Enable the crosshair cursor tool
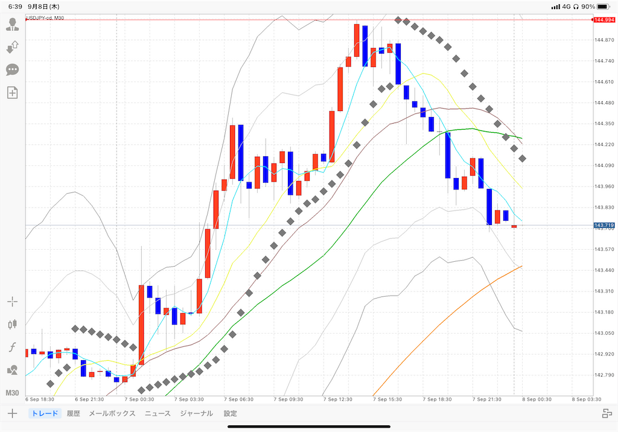Image resolution: width=618 pixels, height=432 pixels. 12,302
